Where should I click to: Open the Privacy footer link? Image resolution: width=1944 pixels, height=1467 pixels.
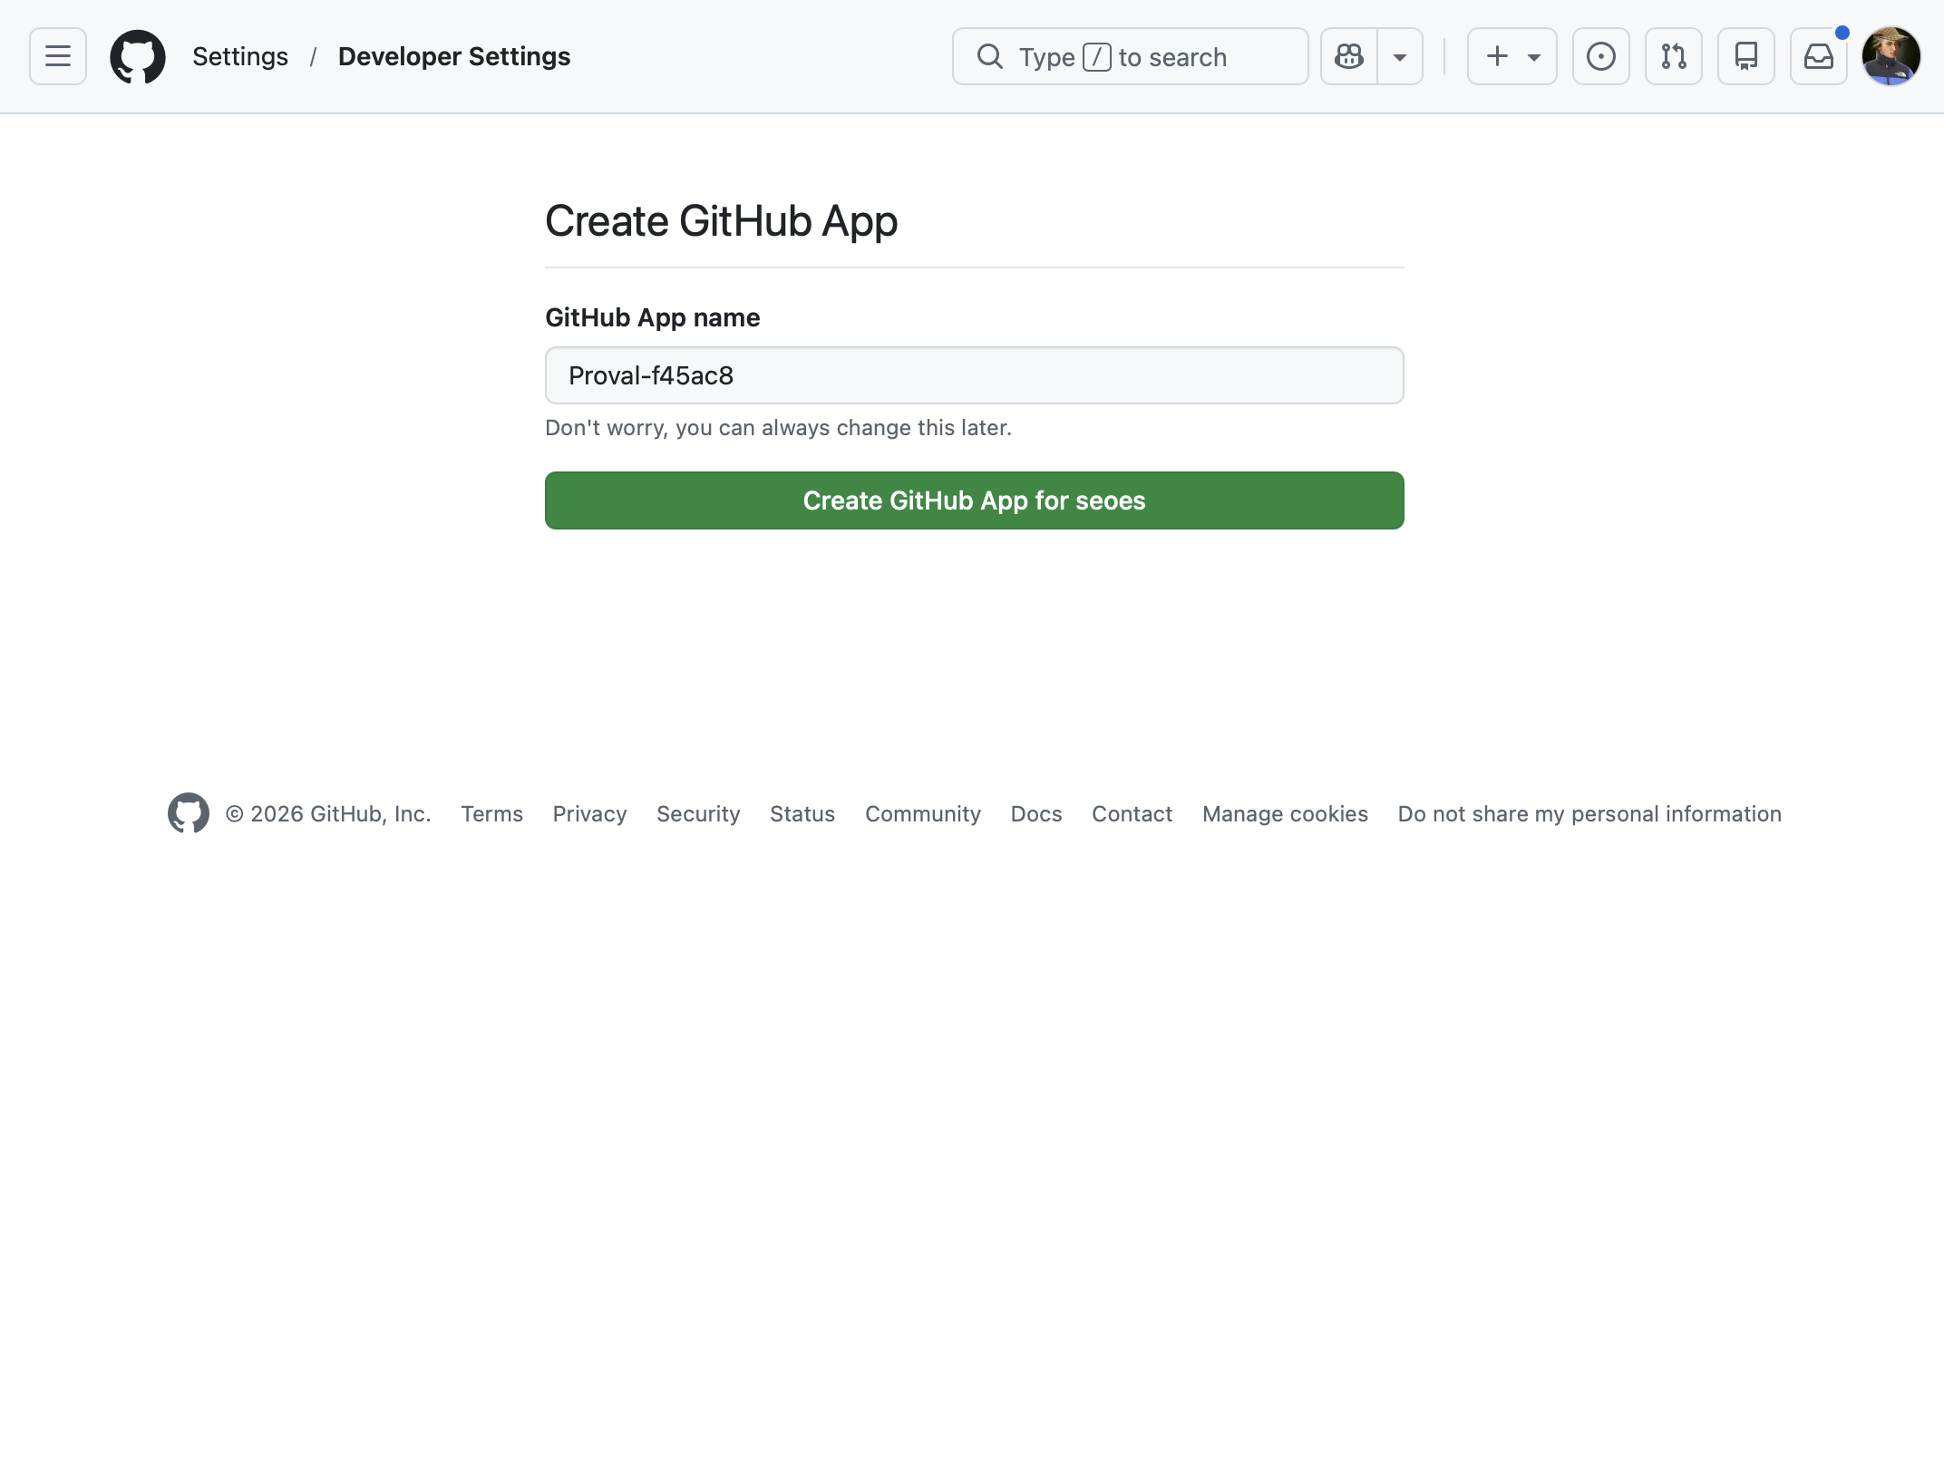coord(590,814)
